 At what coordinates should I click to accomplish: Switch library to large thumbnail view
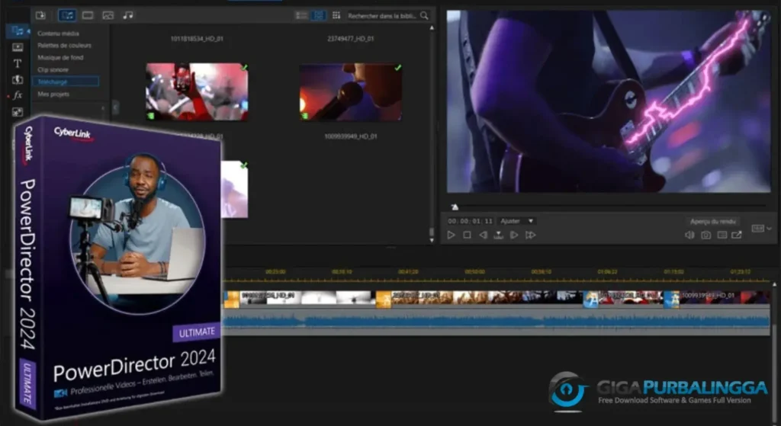point(318,15)
